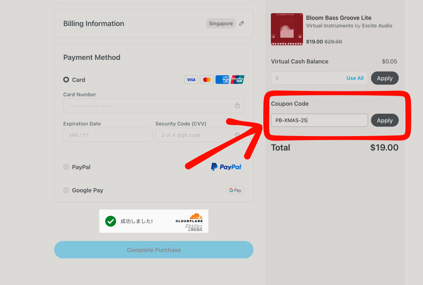423x285 pixels.
Task: Click the Use All link
Action: click(x=355, y=78)
